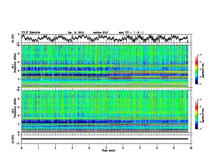Click the solid black ch.3 signal bar

(105, 139)
